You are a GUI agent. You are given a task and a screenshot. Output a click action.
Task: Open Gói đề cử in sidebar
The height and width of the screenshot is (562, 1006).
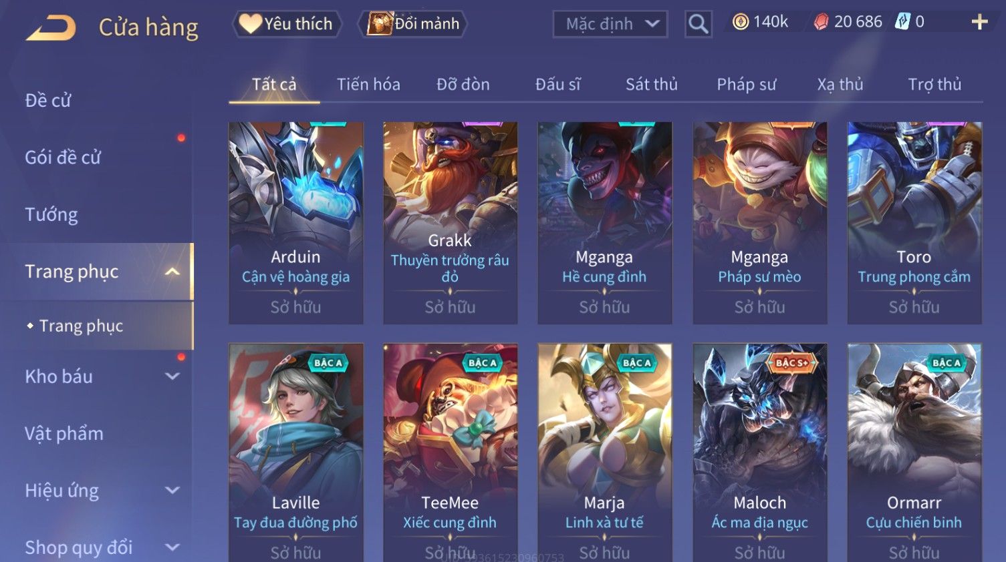click(63, 158)
